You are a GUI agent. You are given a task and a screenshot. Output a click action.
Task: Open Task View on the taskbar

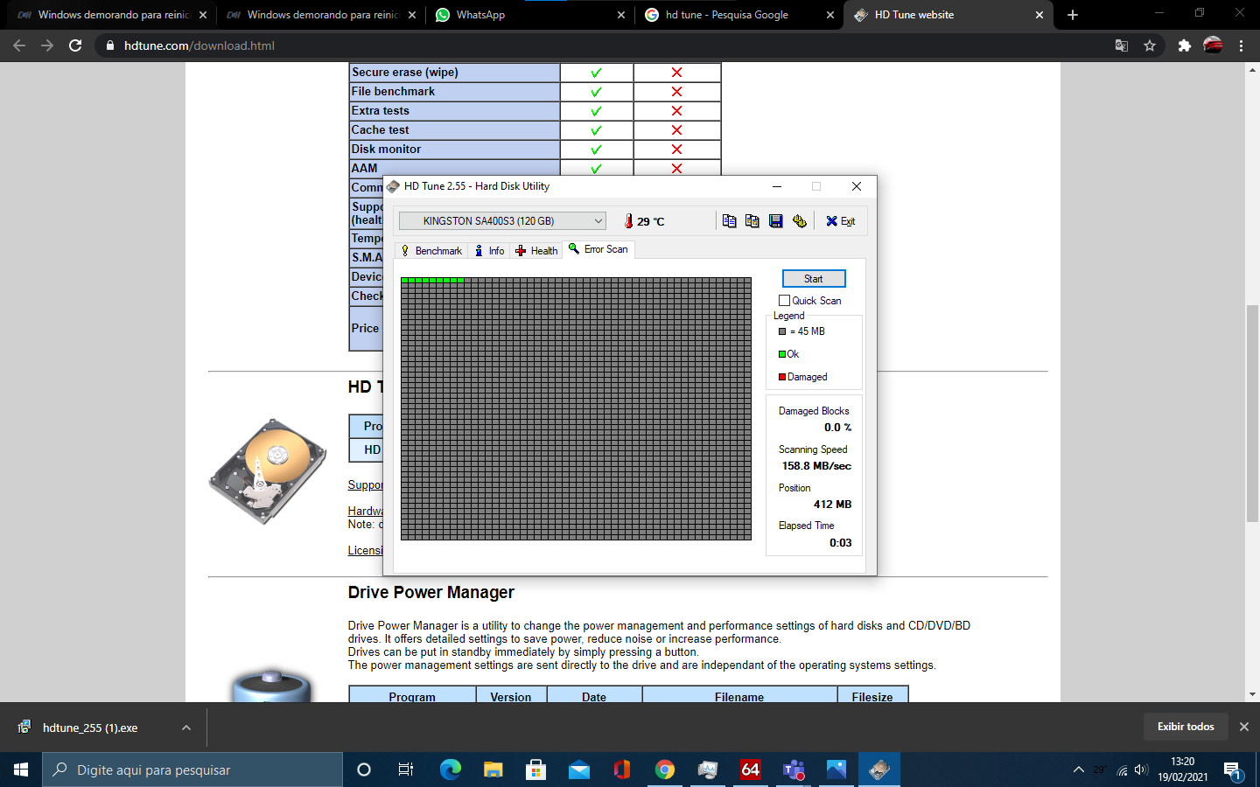[406, 770]
